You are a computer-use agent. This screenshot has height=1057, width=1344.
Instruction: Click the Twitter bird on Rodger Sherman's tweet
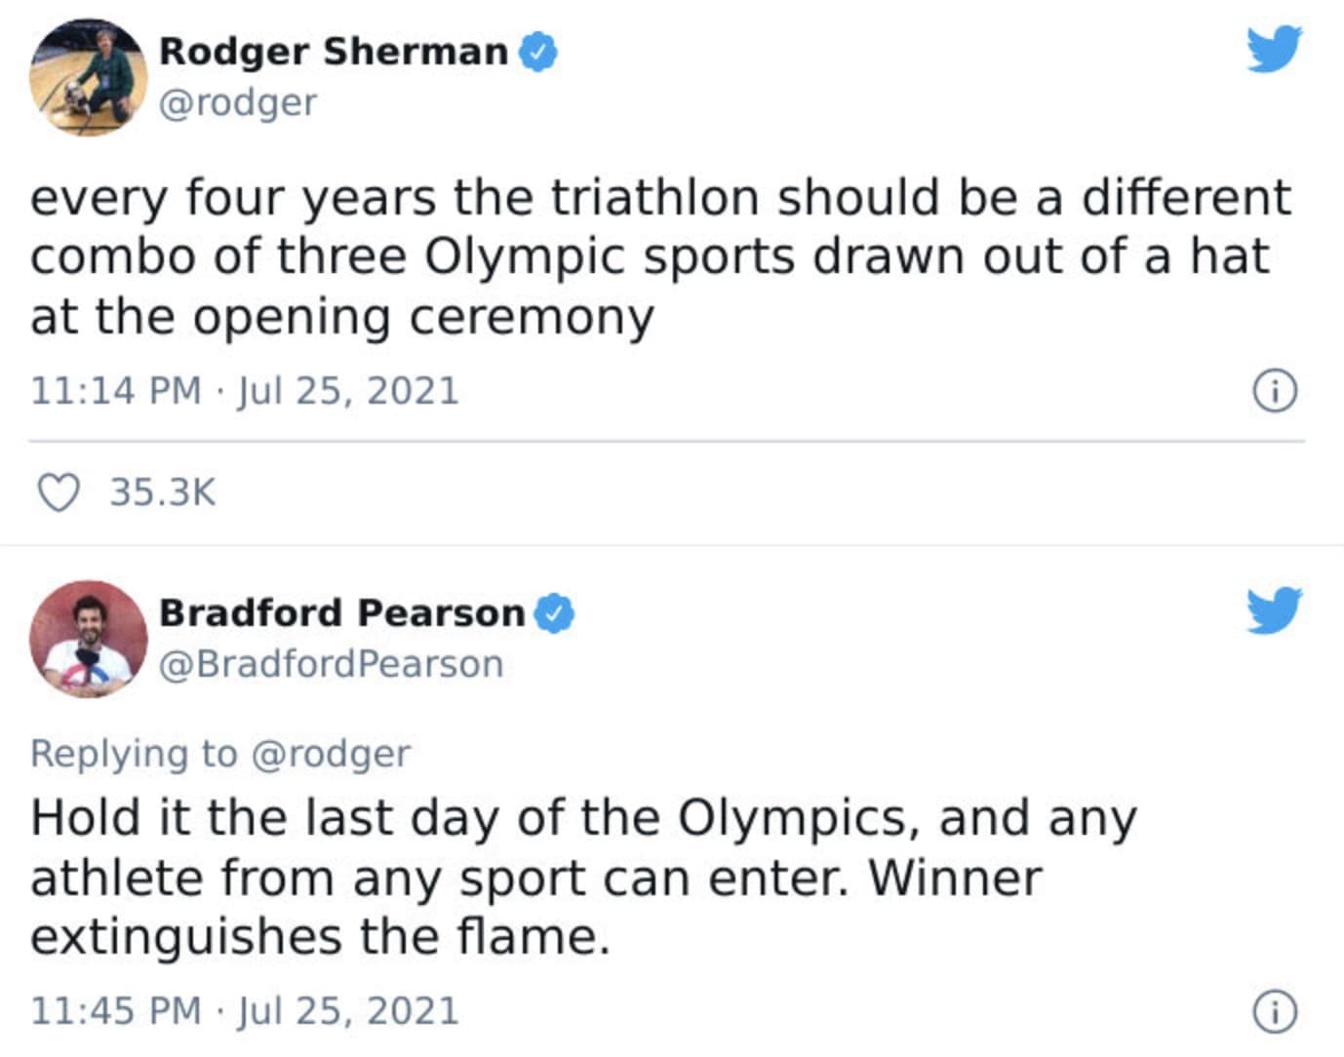pyautogui.click(x=1274, y=49)
